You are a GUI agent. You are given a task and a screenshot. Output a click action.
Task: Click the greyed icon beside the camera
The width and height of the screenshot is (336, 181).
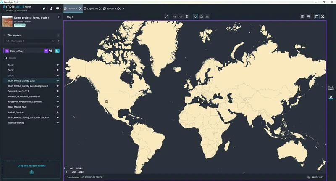click(x=207, y=16)
